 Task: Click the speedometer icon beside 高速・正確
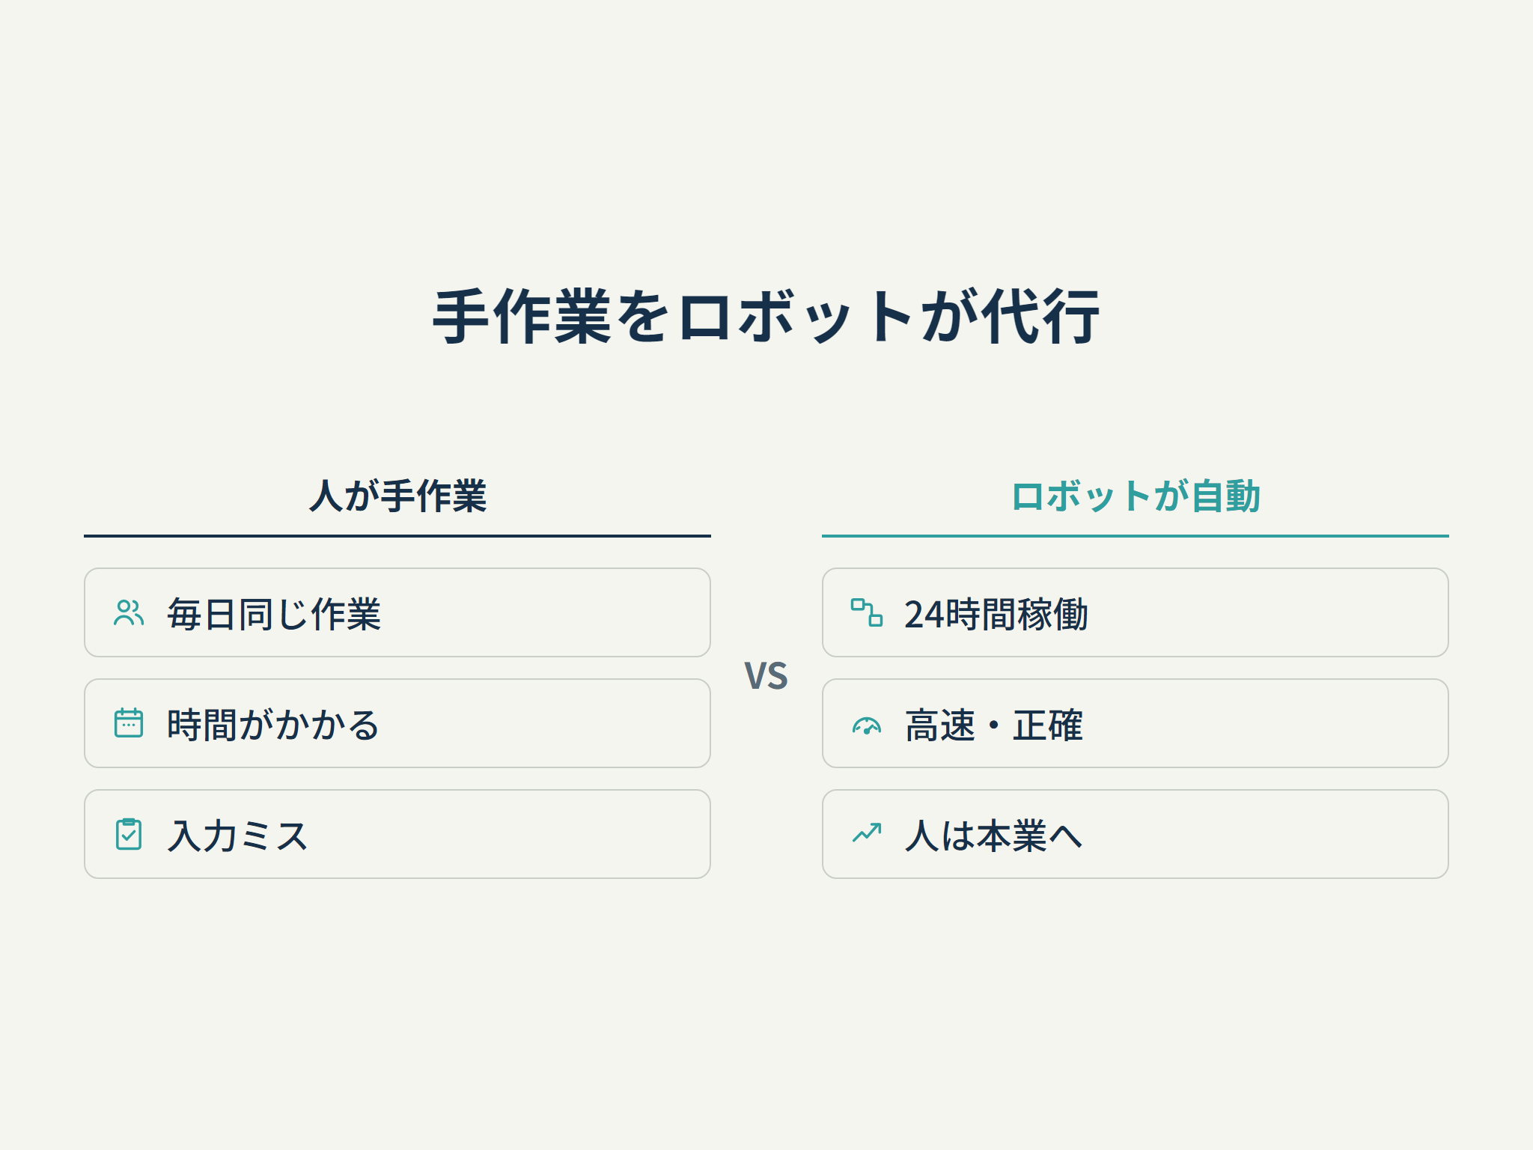click(x=867, y=724)
